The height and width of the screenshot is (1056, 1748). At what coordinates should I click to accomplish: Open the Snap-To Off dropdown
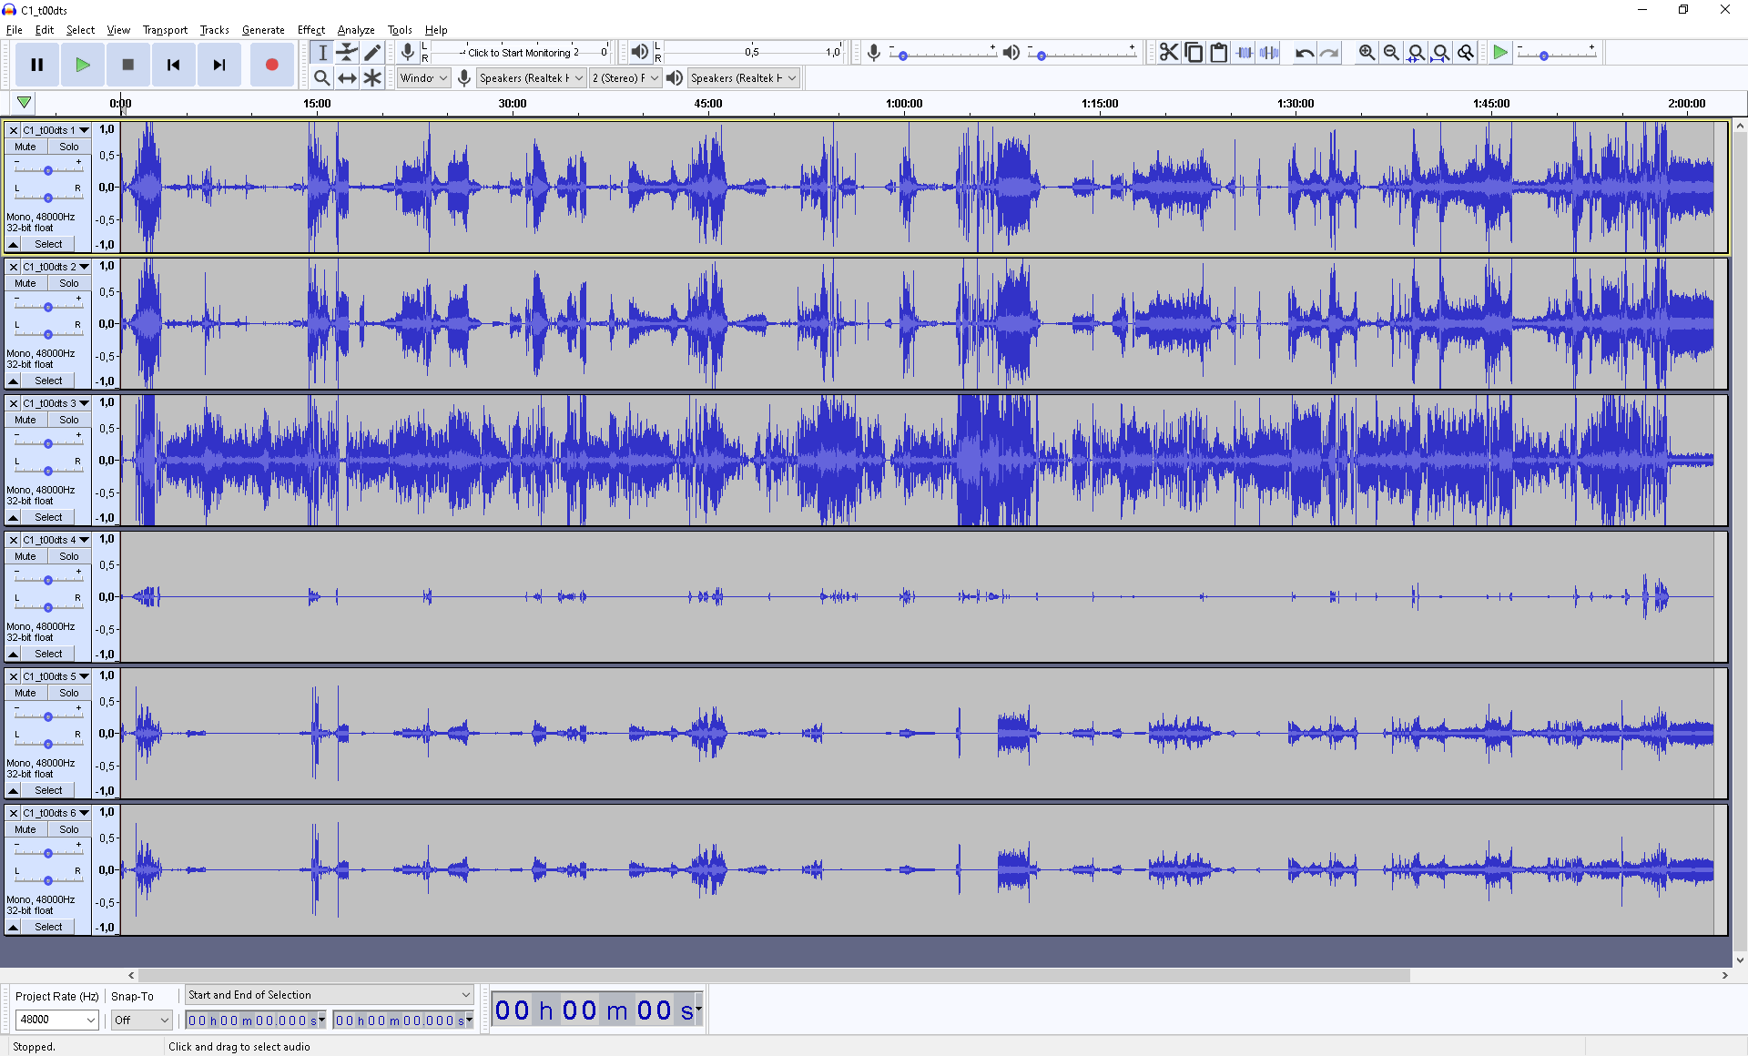[164, 1020]
